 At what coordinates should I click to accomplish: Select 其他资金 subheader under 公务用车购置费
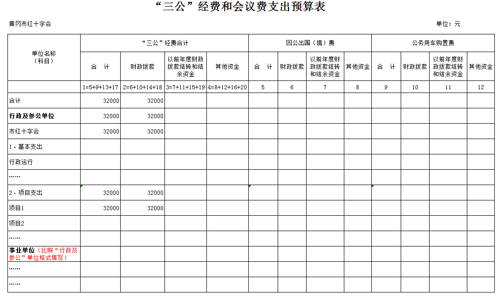(x=481, y=66)
